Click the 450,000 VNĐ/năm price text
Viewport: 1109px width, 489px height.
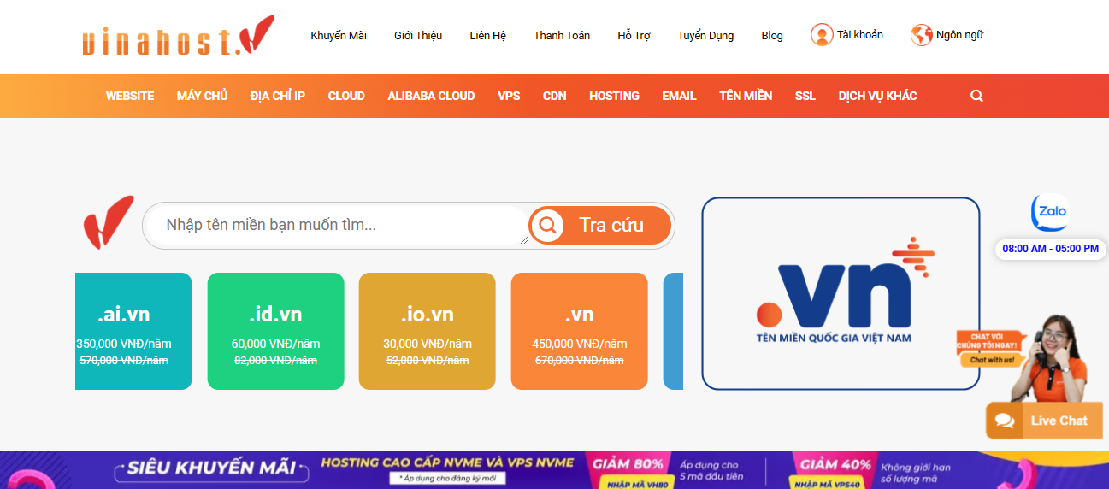pyautogui.click(x=579, y=344)
